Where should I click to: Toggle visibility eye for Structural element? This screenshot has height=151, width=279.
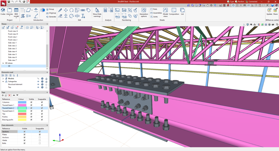click(x=38, y=84)
